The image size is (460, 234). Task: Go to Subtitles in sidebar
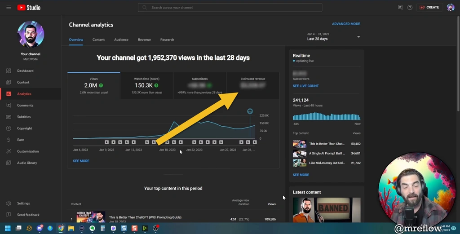click(x=24, y=117)
